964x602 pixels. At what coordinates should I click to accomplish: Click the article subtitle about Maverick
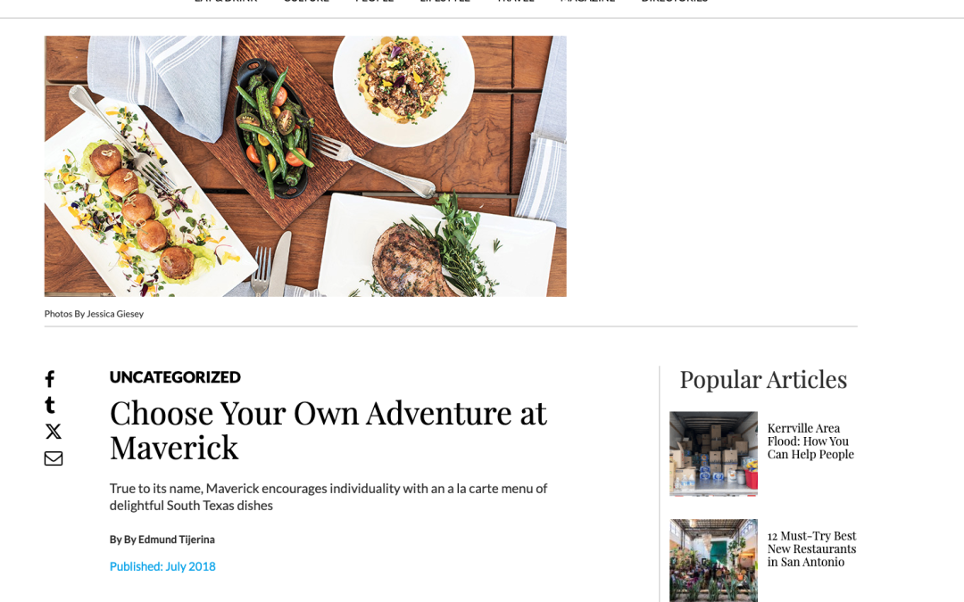tap(328, 497)
